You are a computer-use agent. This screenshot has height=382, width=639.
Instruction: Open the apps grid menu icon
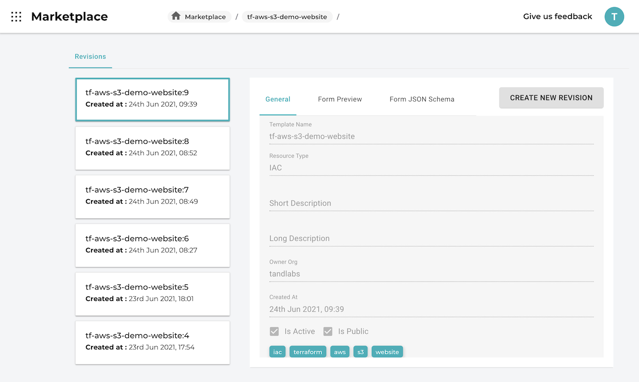click(x=16, y=17)
